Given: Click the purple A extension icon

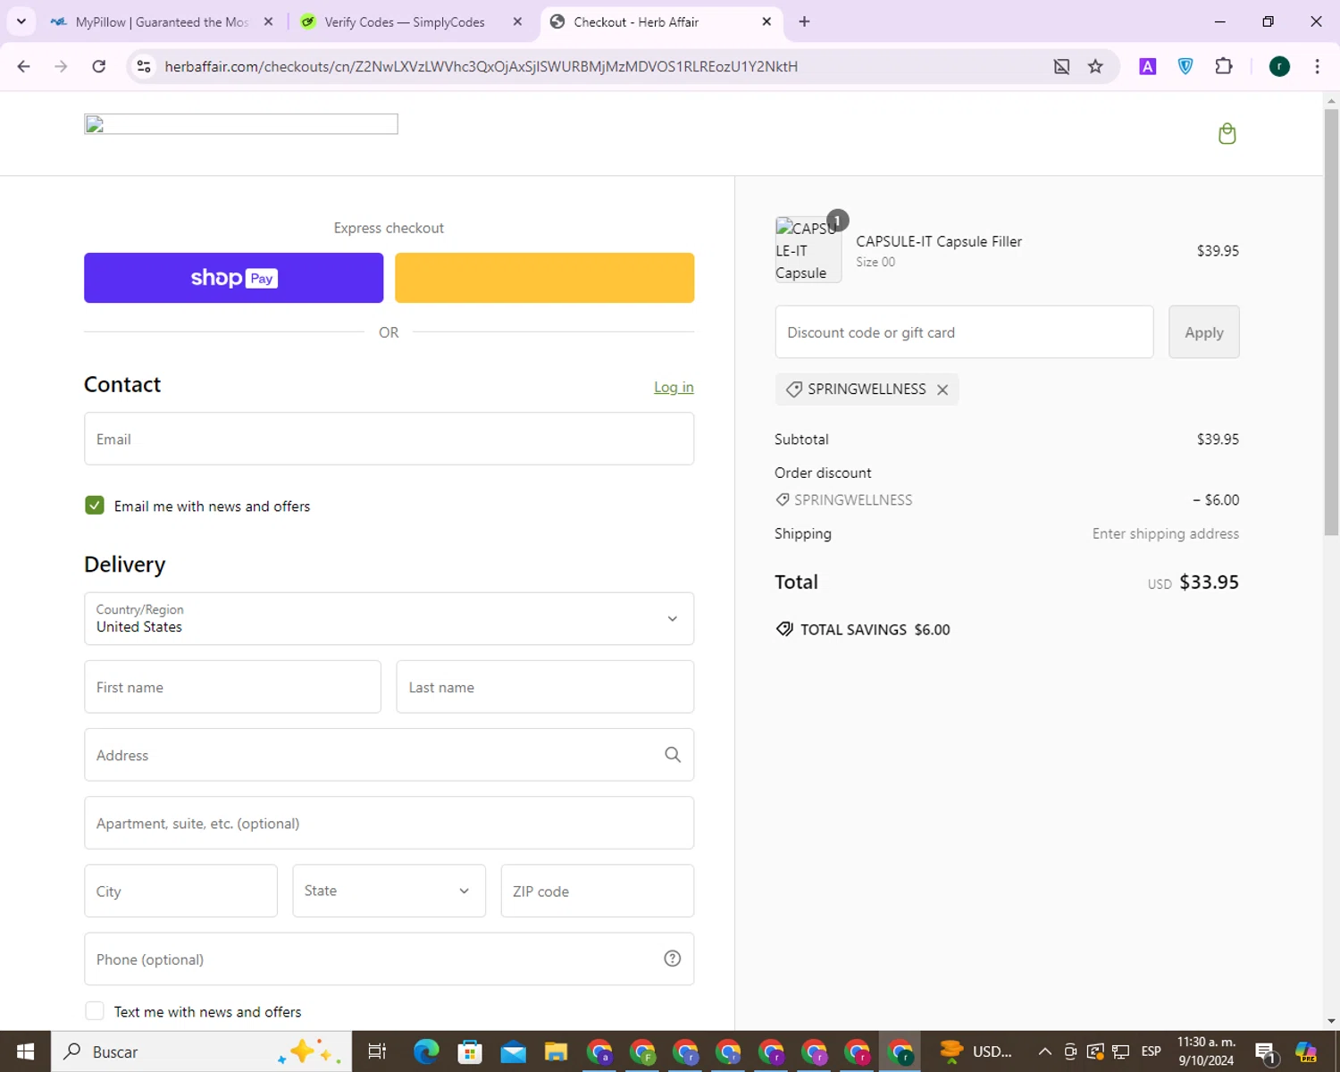Looking at the screenshot, I should (1148, 66).
